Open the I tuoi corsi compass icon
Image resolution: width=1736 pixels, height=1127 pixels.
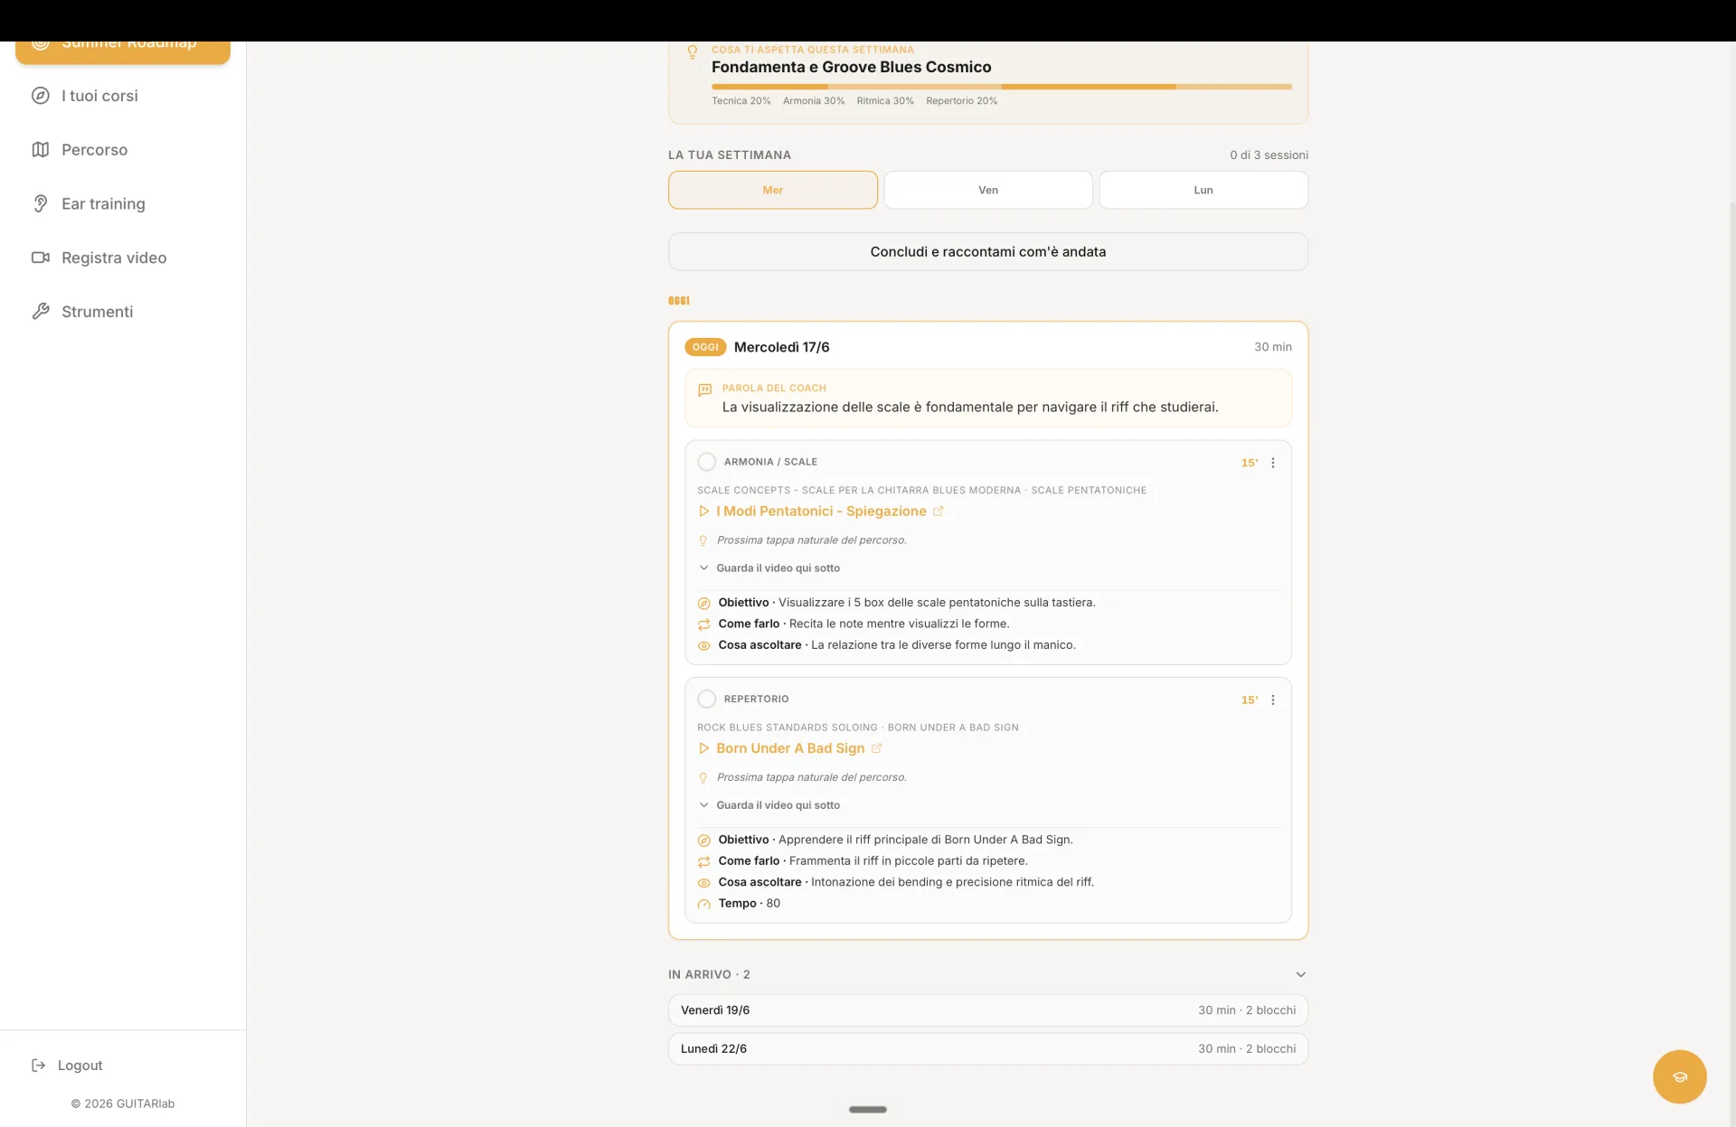click(40, 96)
